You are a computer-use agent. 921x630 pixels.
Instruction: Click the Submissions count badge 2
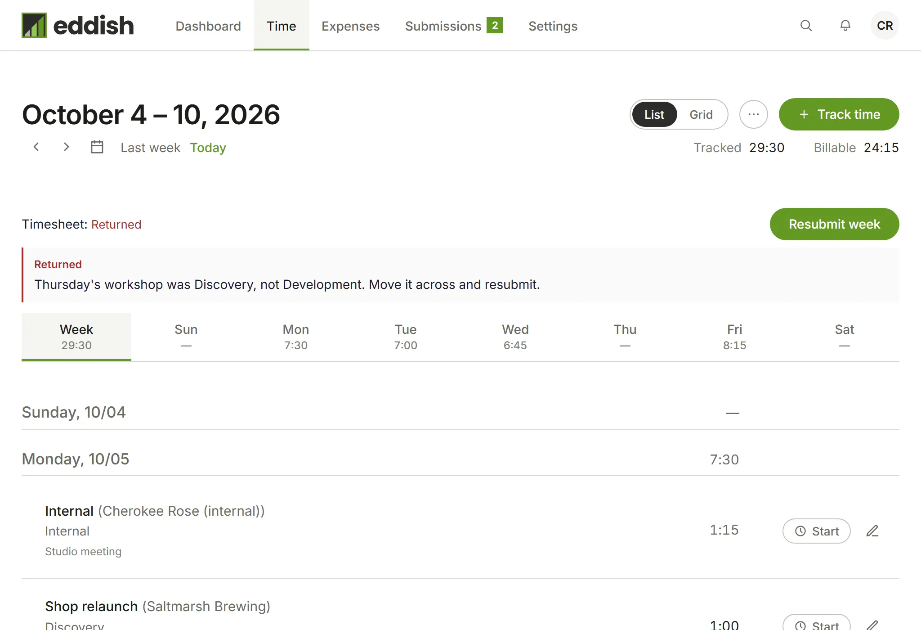(x=495, y=25)
